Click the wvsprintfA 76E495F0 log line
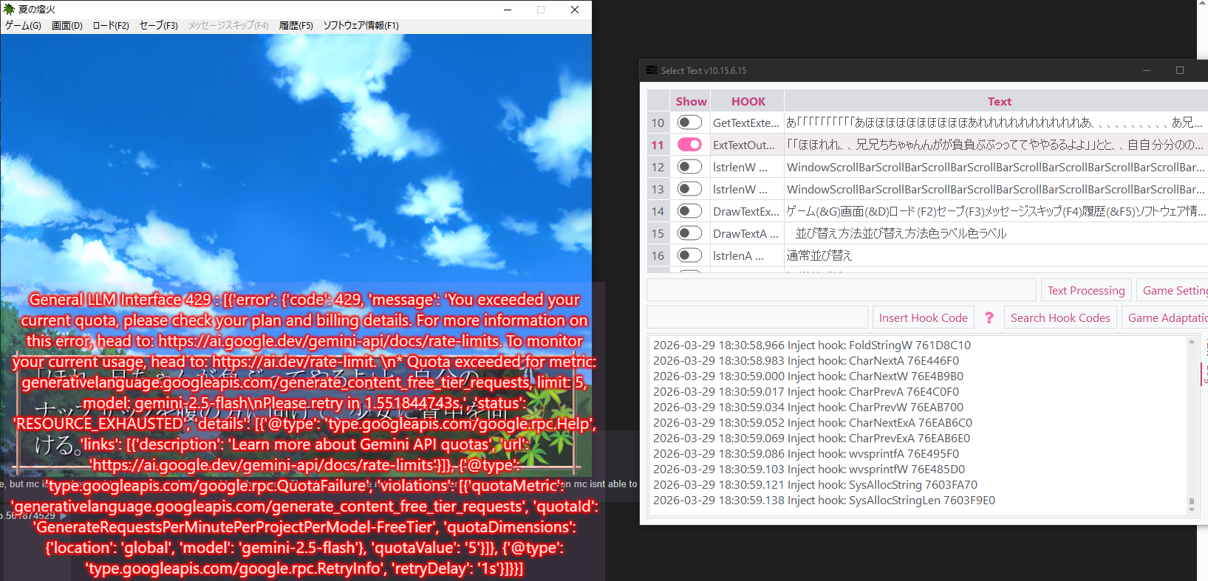 [x=806, y=453]
